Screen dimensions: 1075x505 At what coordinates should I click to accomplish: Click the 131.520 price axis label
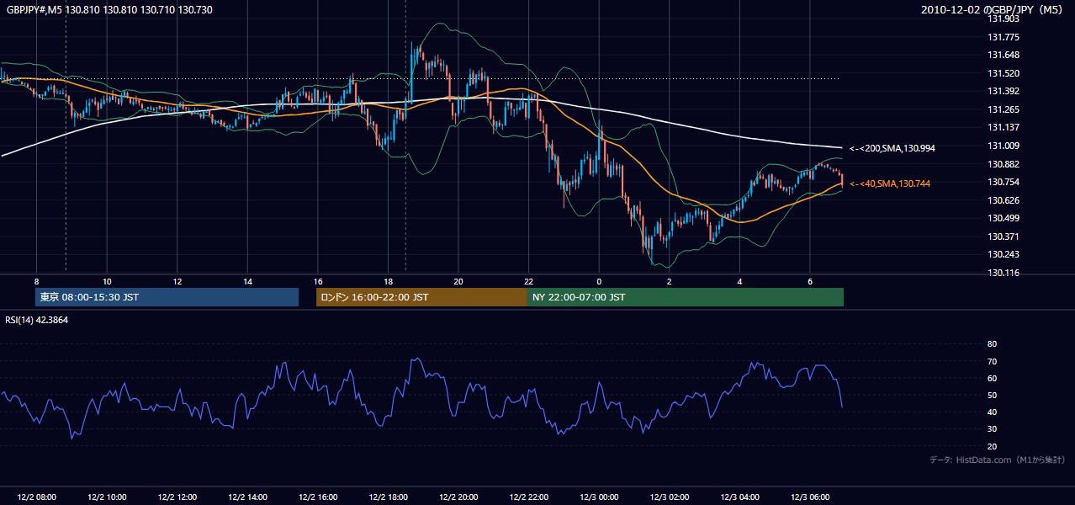[x=1004, y=73]
